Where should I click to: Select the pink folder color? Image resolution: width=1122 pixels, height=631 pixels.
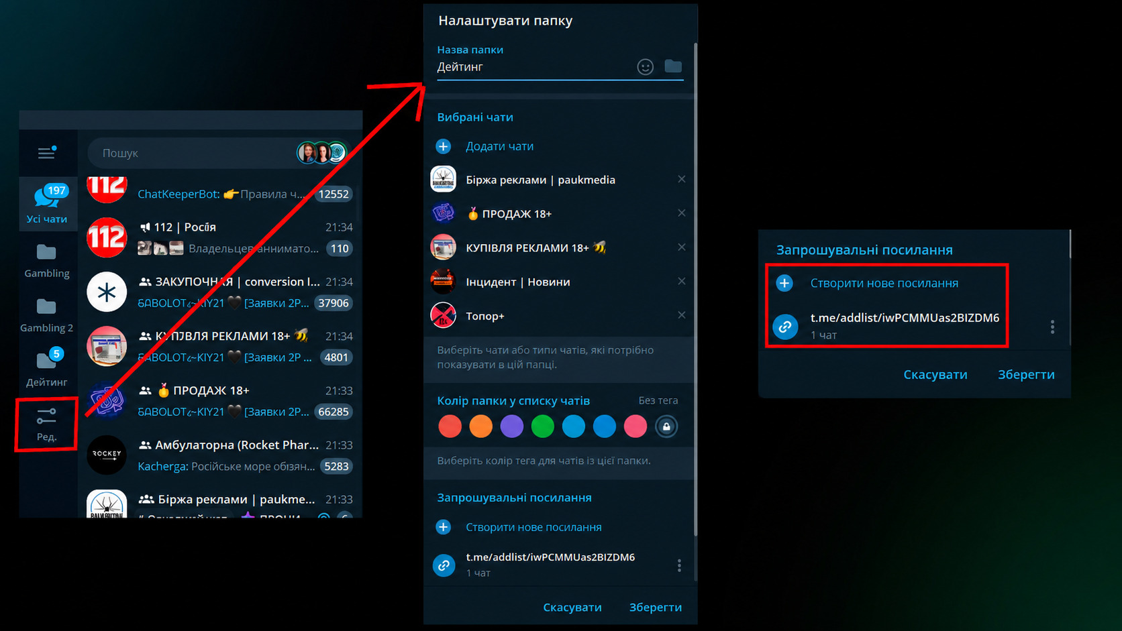pyautogui.click(x=635, y=426)
